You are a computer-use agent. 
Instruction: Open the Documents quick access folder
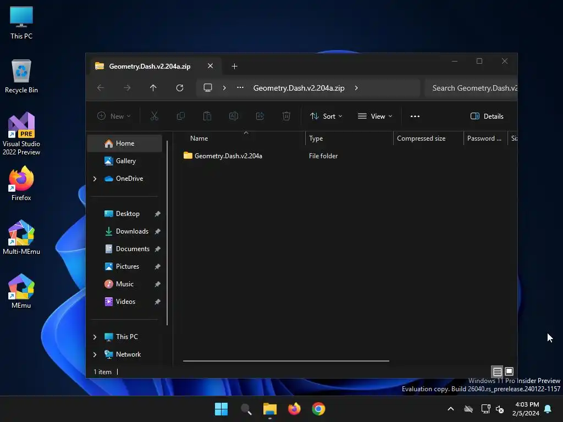tap(125, 249)
